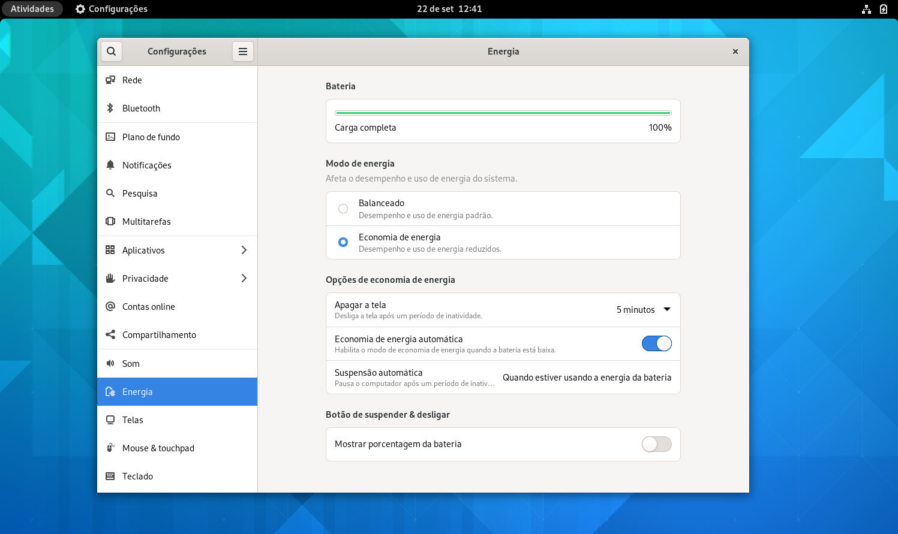Screen dimensions: 898x534
Task: Open the Apagar a tela timeout dropdown
Action: (x=642, y=309)
